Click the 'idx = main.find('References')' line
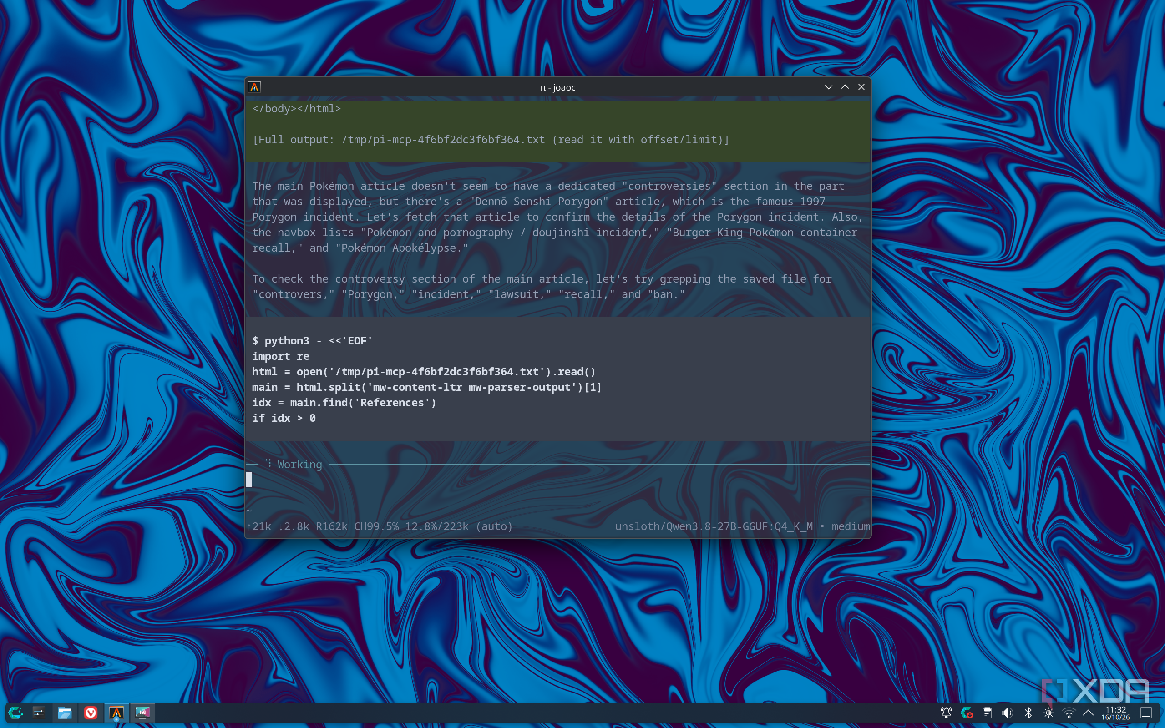Viewport: 1165px width, 728px height. tap(344, 403)
